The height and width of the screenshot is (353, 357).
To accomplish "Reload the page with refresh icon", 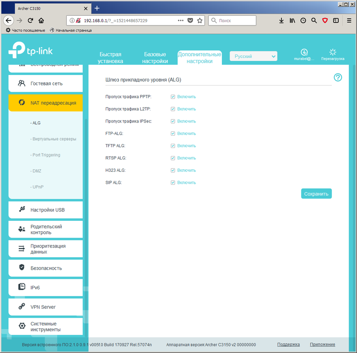I will [x=31, y=20].
